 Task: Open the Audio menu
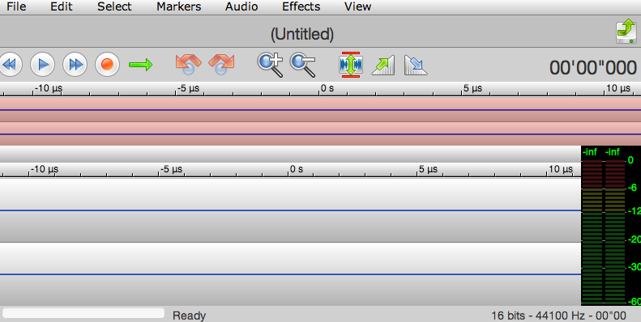(x=241, y=6)
